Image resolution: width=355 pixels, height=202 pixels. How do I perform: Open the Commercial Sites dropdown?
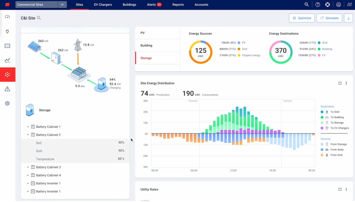62,5
